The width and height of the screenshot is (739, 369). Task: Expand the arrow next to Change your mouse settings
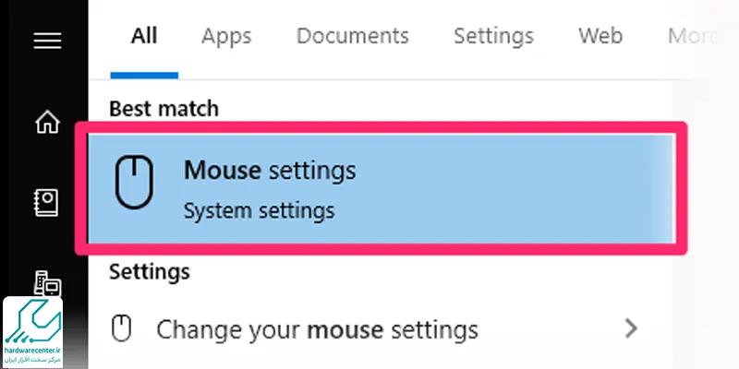(631, 328)
